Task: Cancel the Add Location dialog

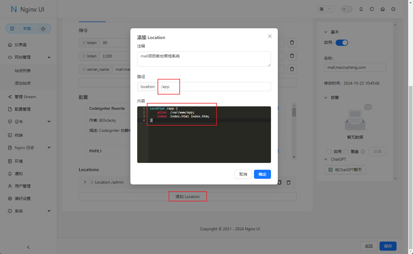Action: (243, 174)
